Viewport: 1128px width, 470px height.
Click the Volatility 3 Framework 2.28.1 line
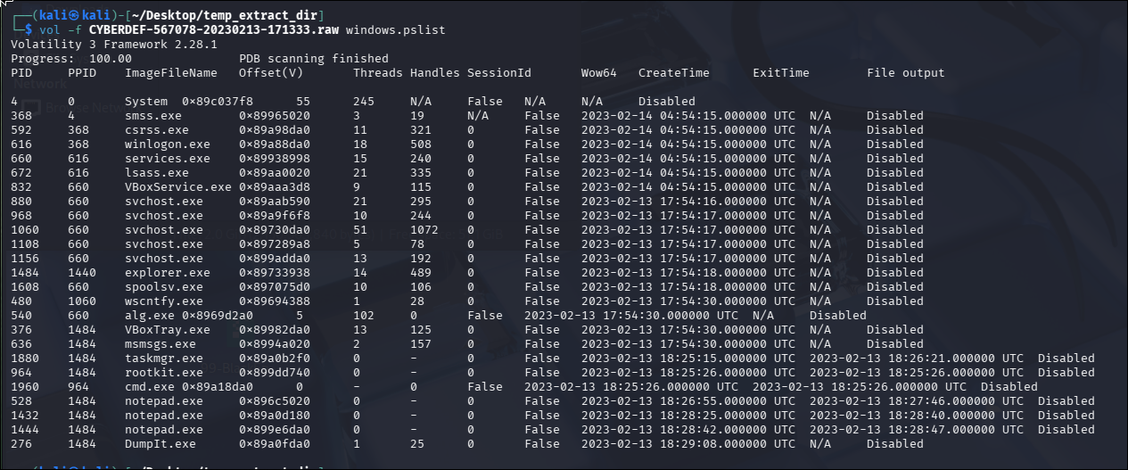point(107,44)
